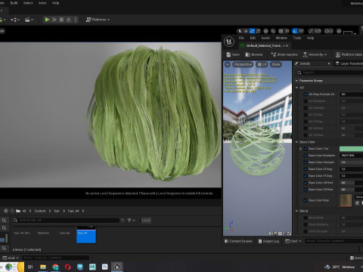Open the Opera browser from the taskbar
363x272 pixels.
click(x=67, y=267)
